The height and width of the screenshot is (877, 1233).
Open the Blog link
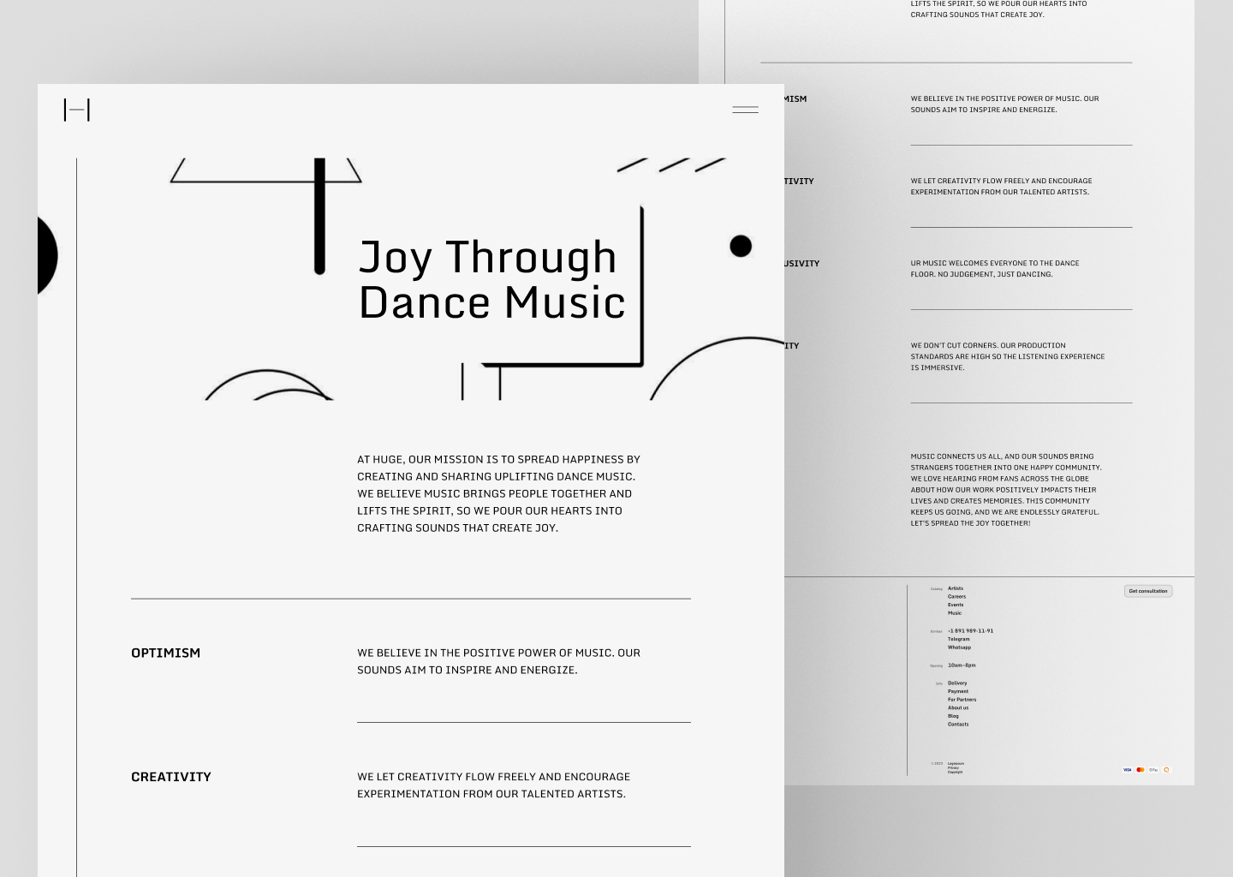(x=953, y=716)
